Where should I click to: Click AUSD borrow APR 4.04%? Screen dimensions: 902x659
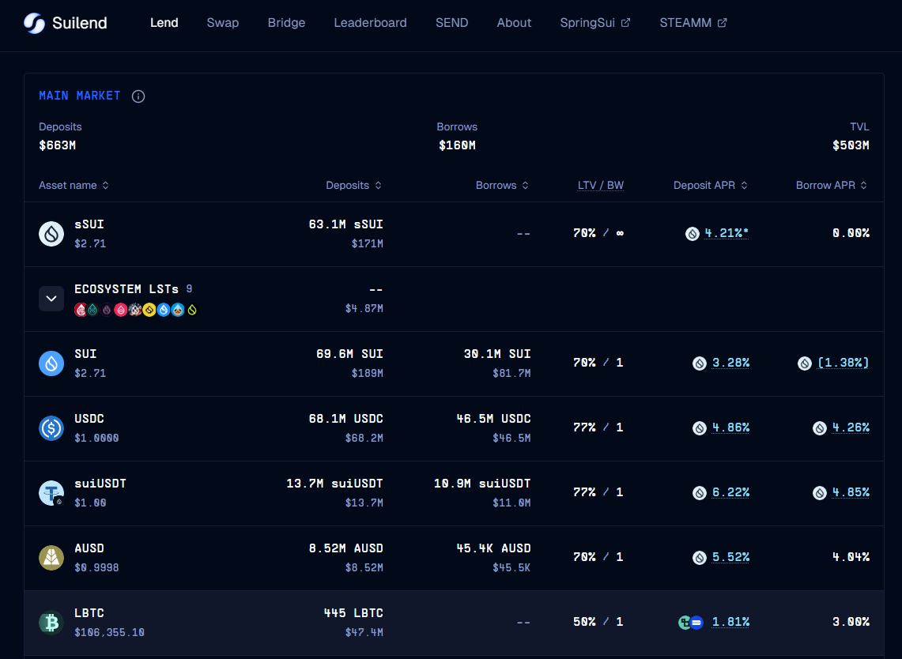851,557
